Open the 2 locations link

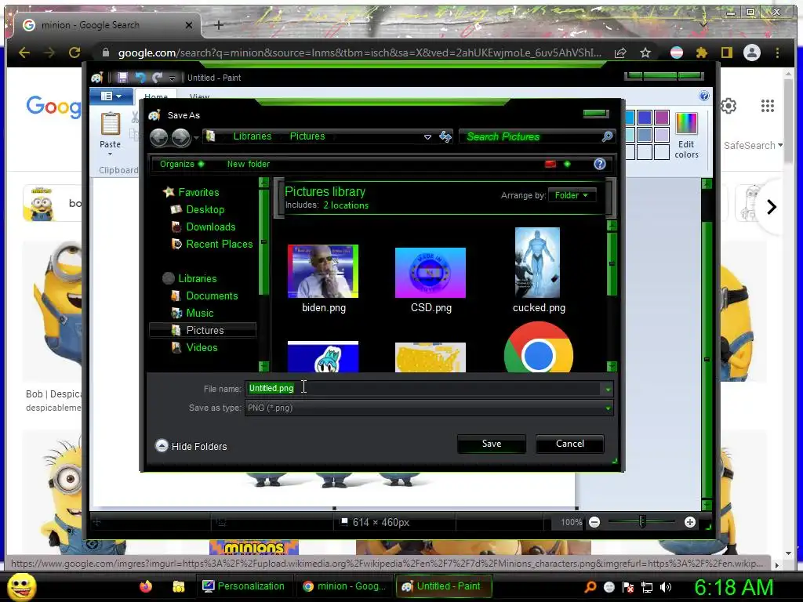click(346, 205)
